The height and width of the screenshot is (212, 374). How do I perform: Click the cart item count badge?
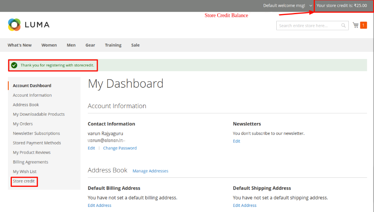363,25
